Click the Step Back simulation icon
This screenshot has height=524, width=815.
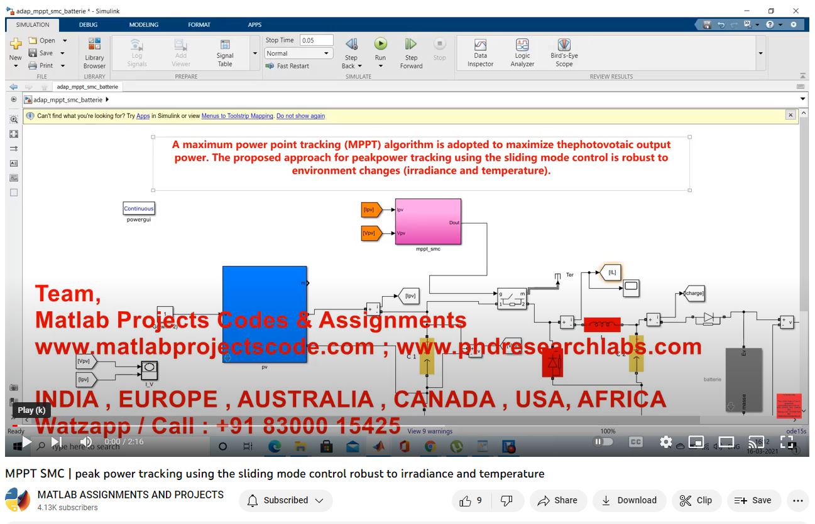tap(351, 45)
